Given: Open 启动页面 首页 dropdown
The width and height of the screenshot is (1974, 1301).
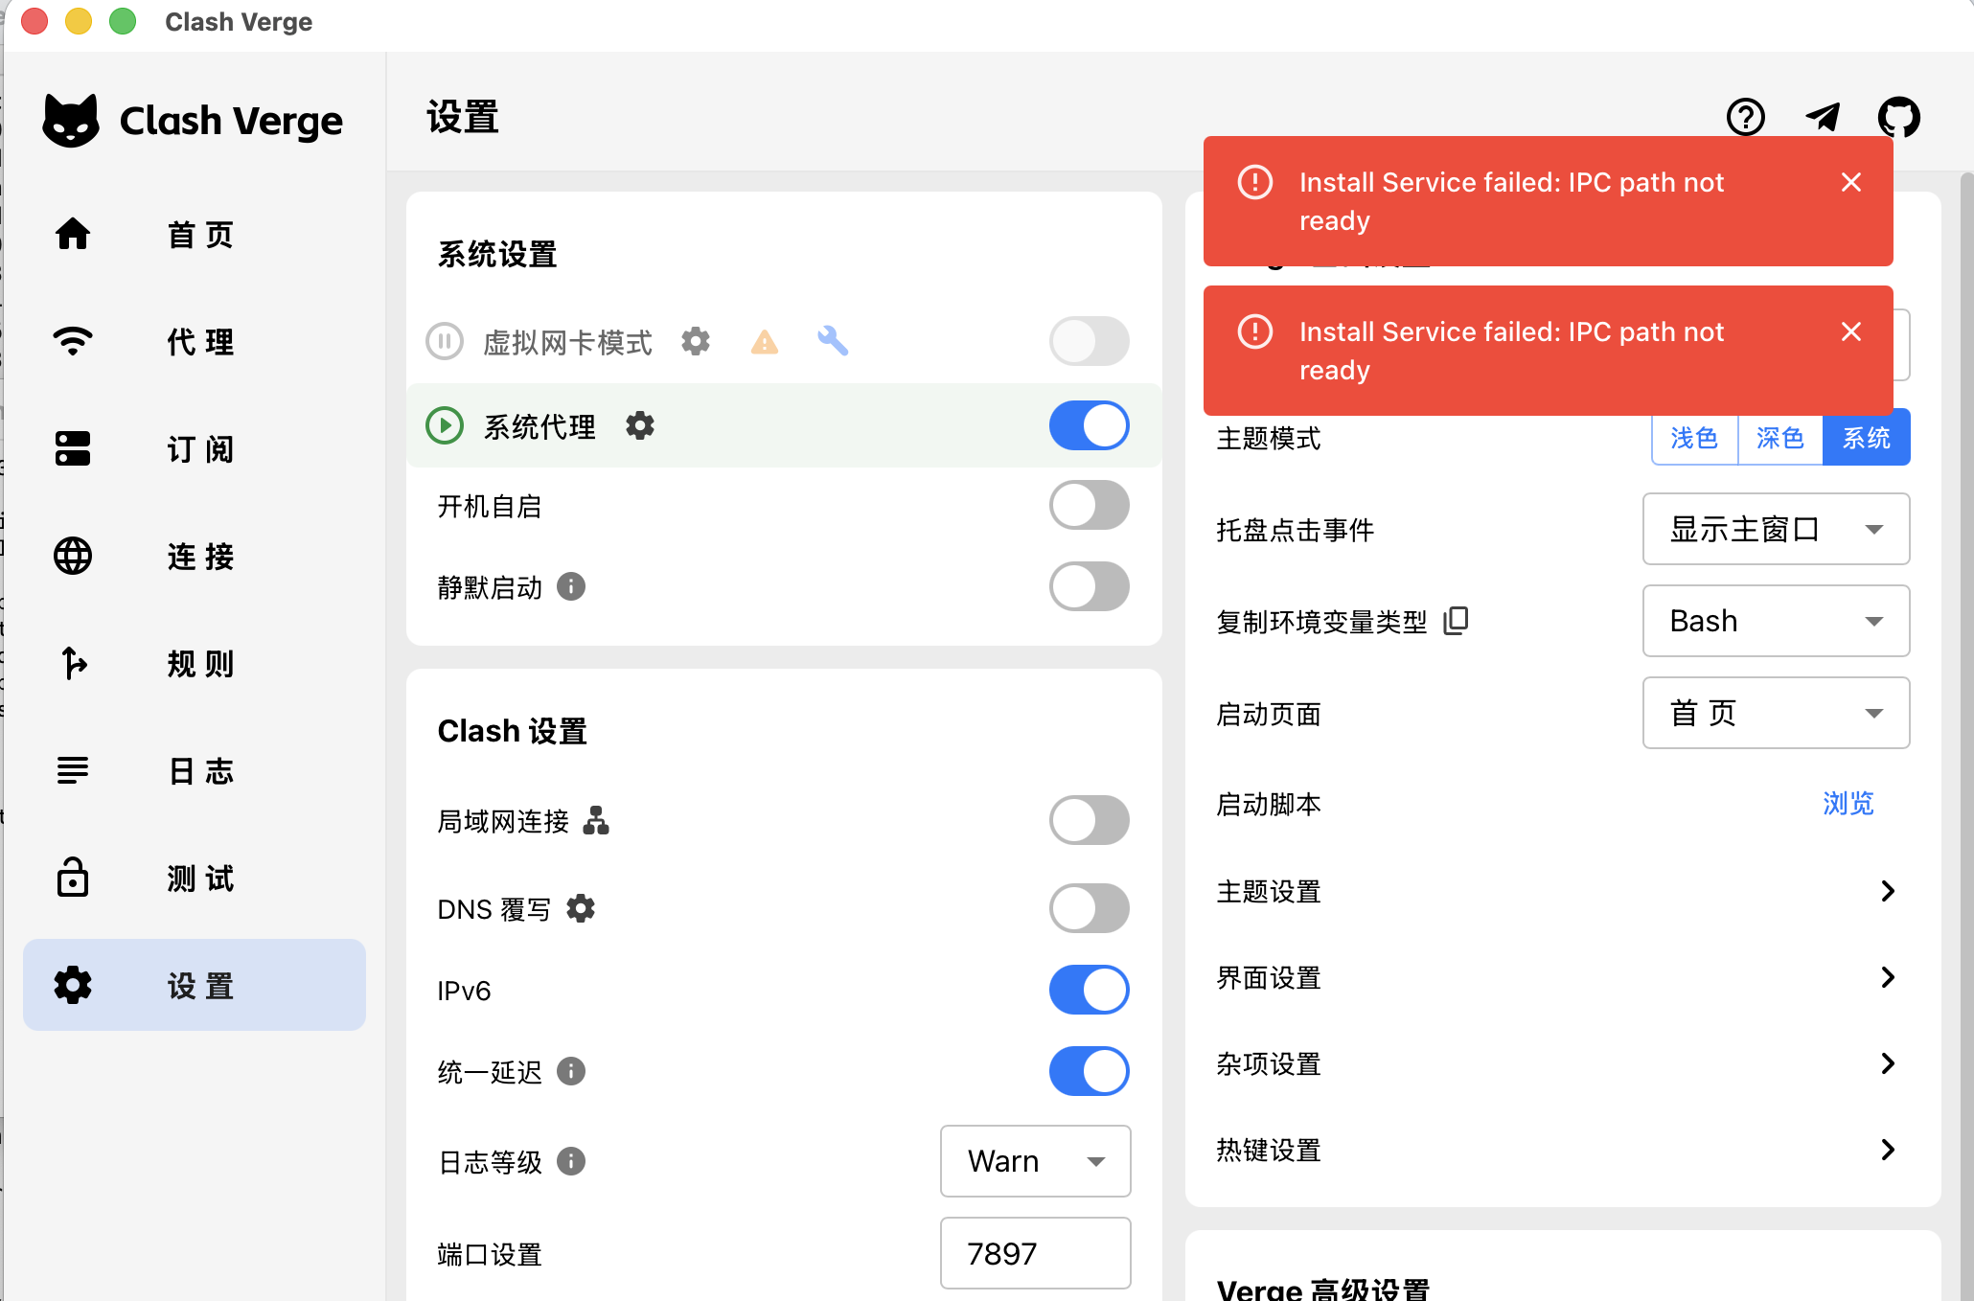Looking at the screenshot, I should tap(1776, 713).
